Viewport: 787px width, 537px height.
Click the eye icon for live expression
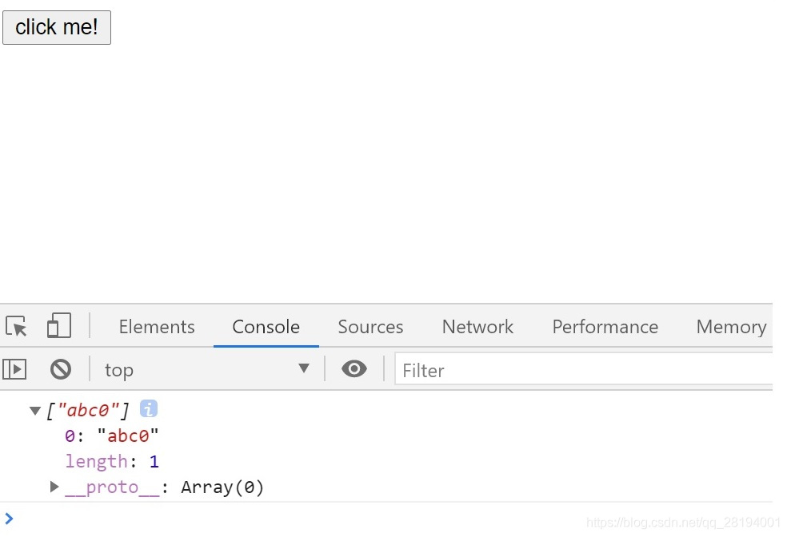pyautogui.click(x=354, y=369)
